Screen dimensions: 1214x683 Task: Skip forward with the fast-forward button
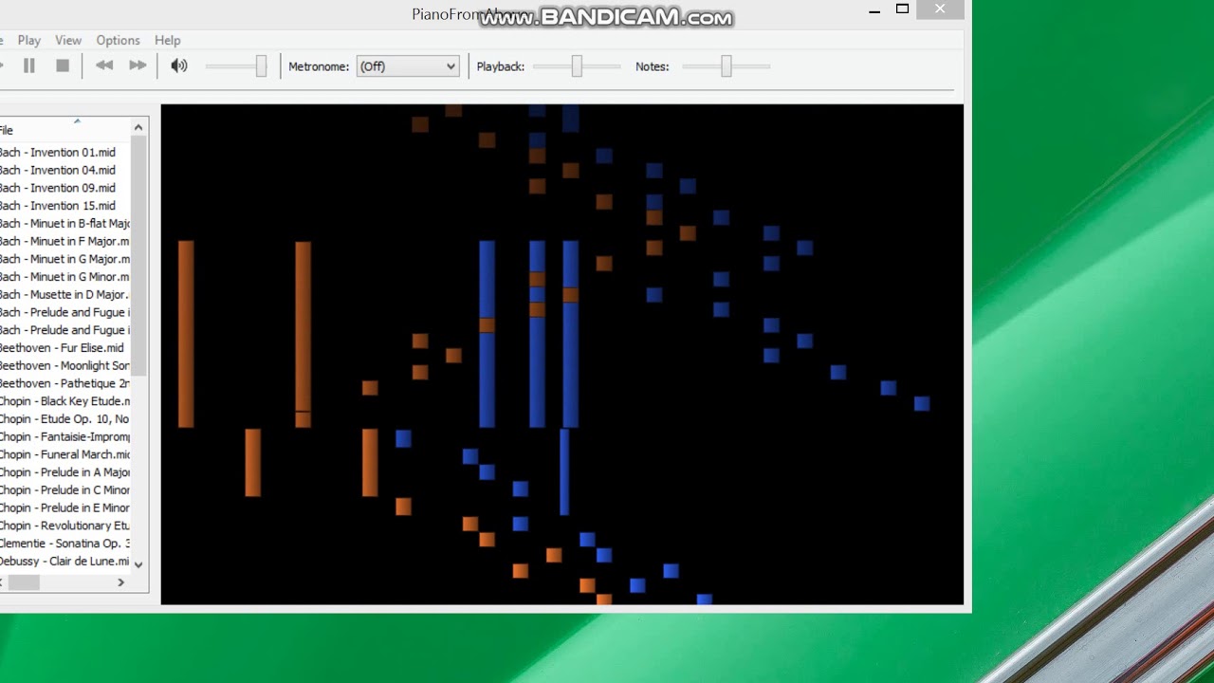pos(138,65)
